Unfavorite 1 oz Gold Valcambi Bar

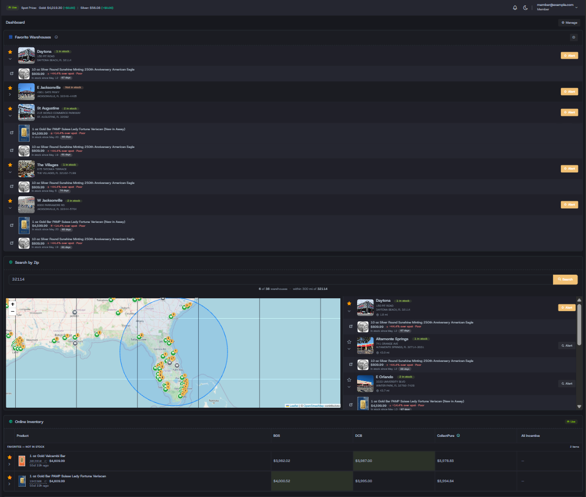click(x=10, y=458)
